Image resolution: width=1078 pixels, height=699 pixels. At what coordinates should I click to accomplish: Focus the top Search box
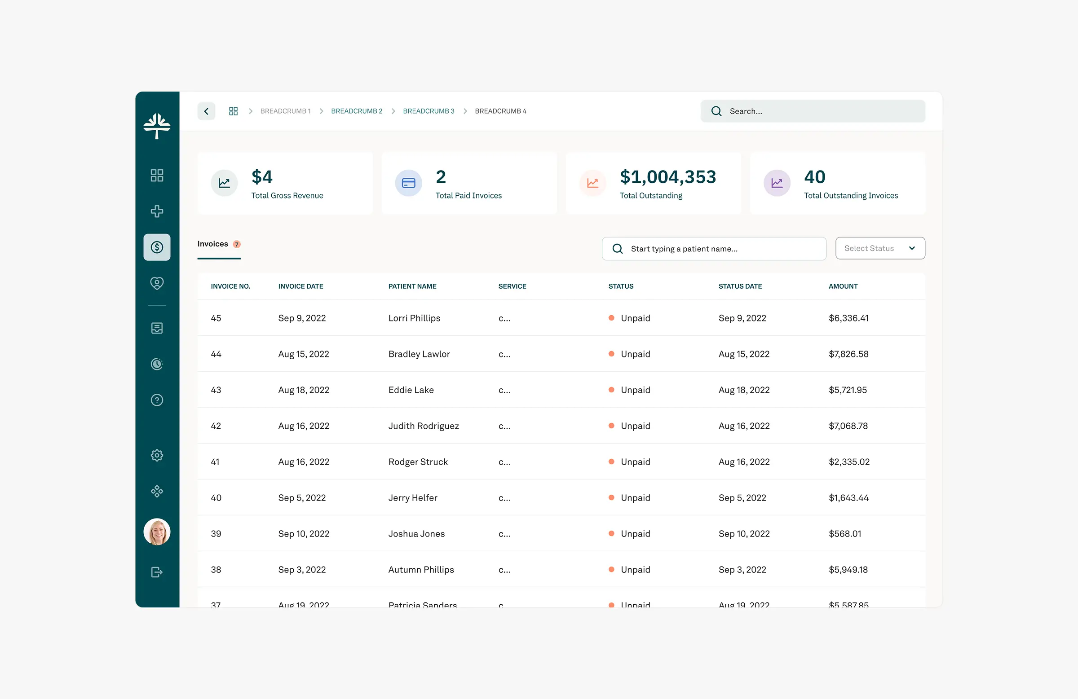click(820, 111)
